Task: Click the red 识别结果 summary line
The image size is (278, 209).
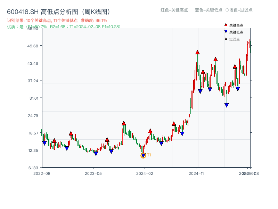Action: tap(57, 21)
